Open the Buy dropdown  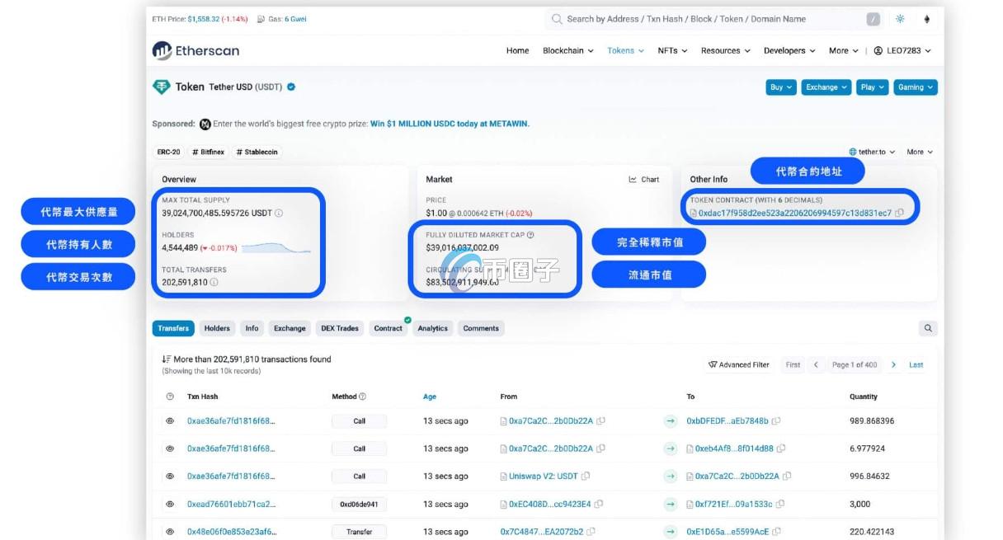click(779, 87)
